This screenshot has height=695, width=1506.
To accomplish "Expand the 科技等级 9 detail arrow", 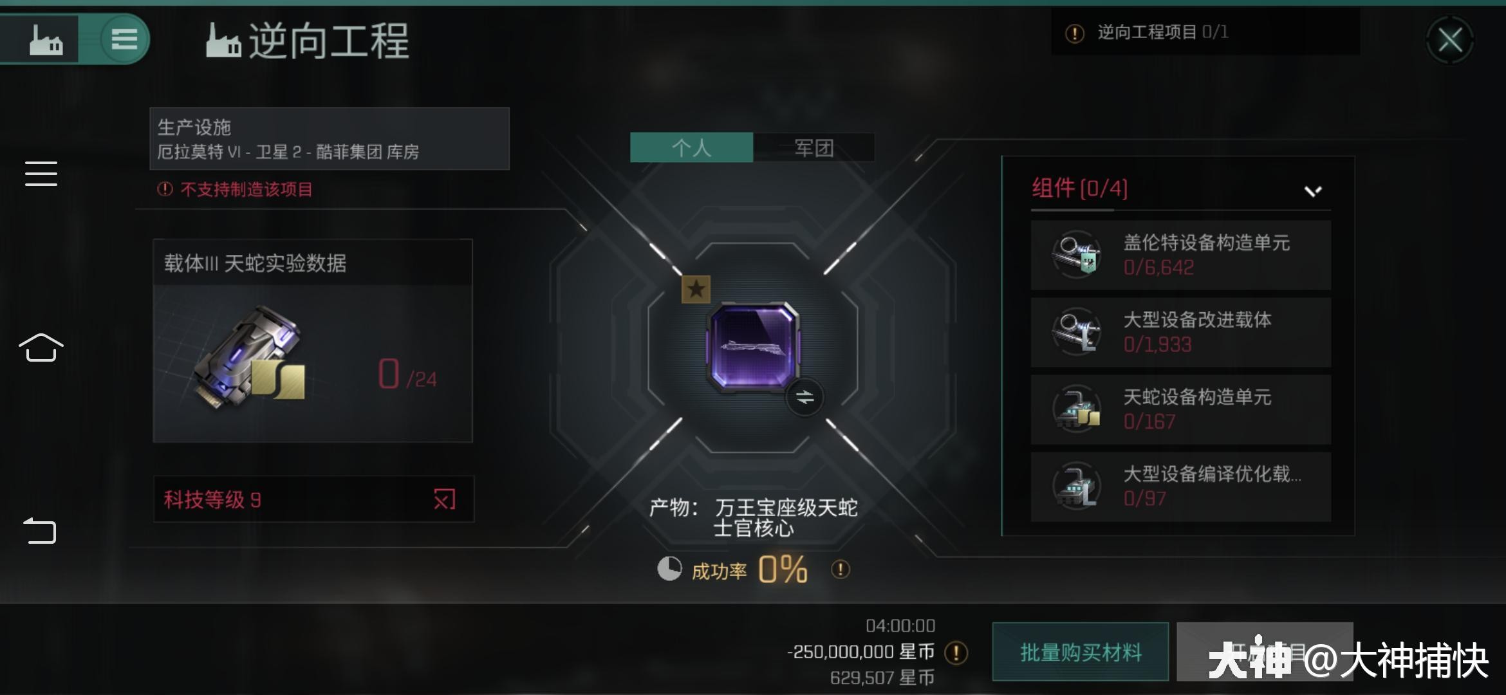I will coord(444,499).
